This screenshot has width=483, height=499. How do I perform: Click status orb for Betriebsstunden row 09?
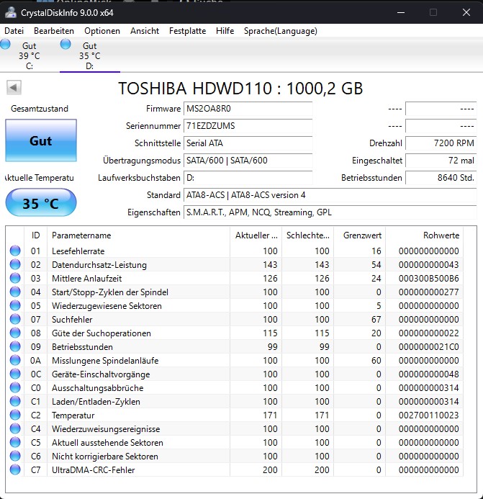15,346
